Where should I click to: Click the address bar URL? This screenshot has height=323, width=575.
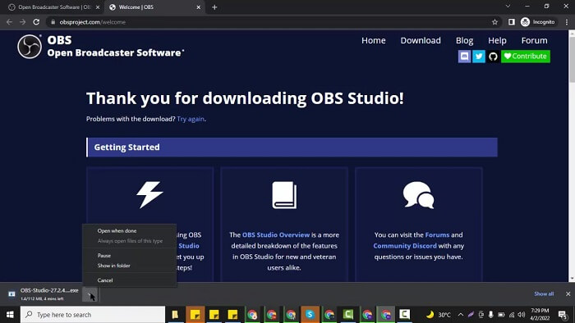[x=92, y=22]
